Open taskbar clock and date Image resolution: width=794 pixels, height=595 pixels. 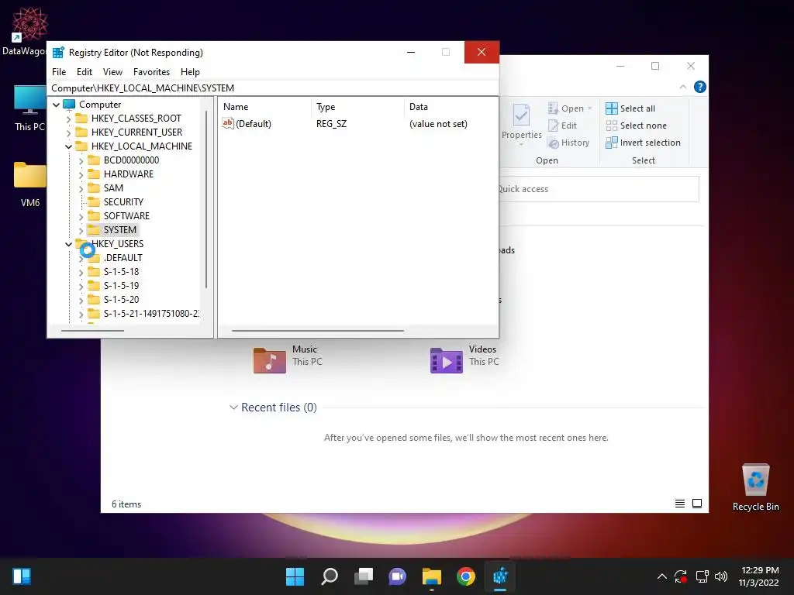759,576
